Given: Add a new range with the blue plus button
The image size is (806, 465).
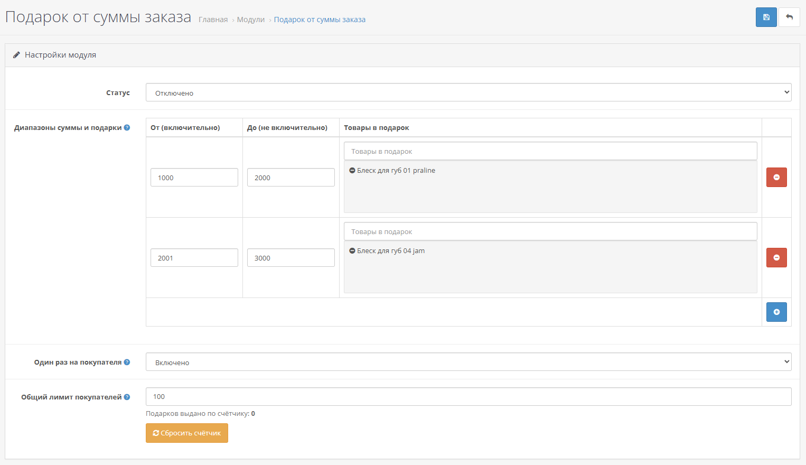Looking at the screenshot, I should (x=776, y=312).
